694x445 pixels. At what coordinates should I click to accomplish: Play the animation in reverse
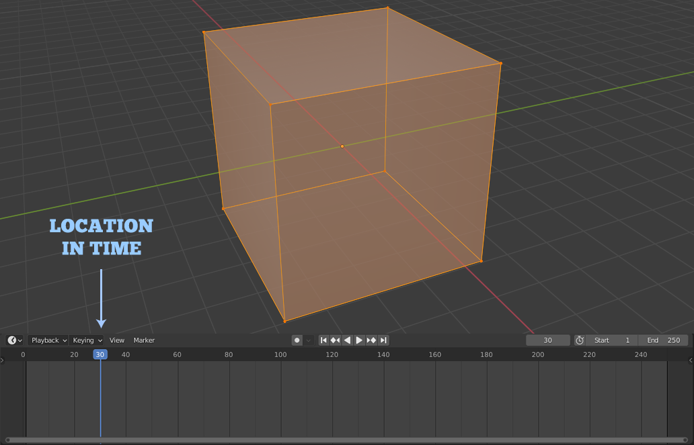pyautogui.click(x=347, y=340)
